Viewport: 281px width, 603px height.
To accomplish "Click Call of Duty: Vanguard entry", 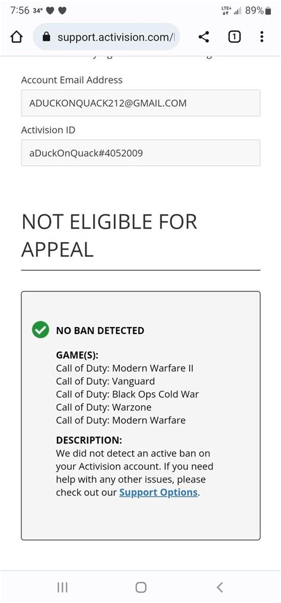I will (106, 382).
